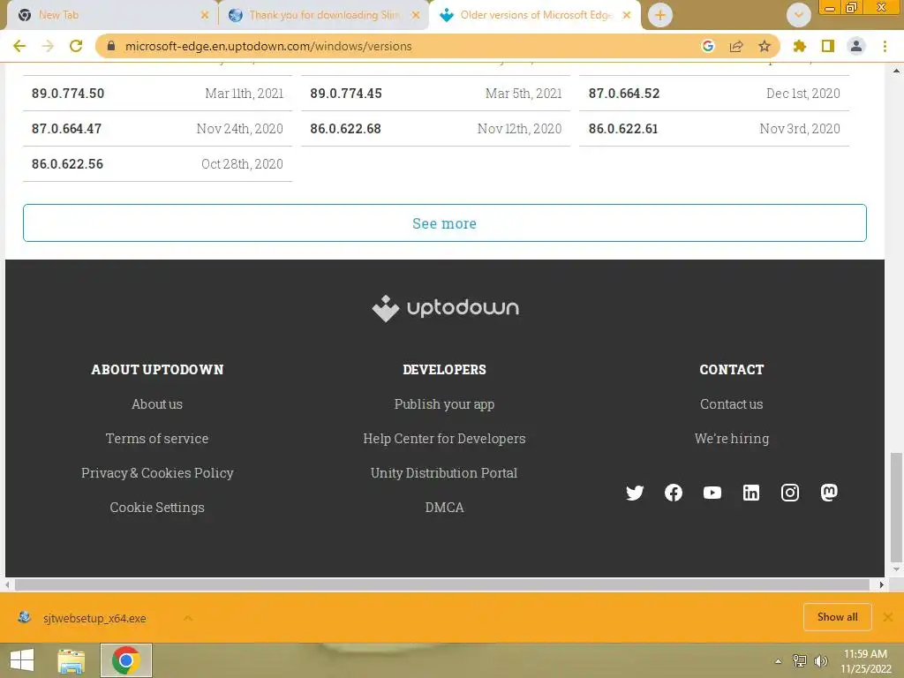Image resolution: width=904 pixels, height=678 pixels.
Task: Share this page icon
Action: [x=736, y=46]
